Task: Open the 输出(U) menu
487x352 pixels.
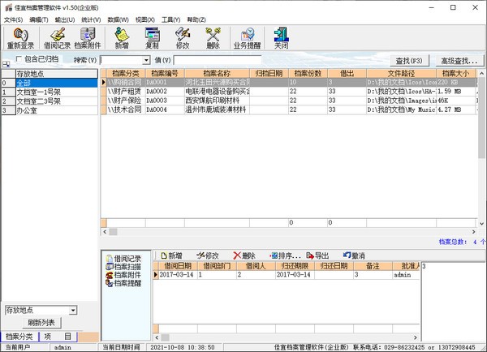Action: (65, 19)
